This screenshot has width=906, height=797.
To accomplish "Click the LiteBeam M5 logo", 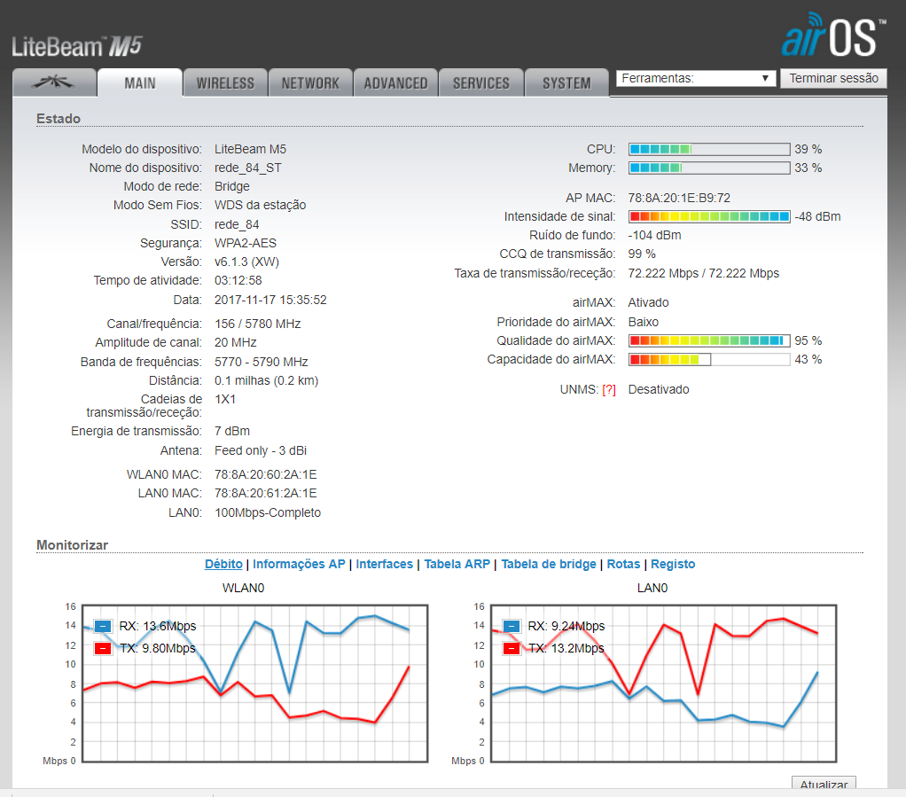I will [77, 46].
